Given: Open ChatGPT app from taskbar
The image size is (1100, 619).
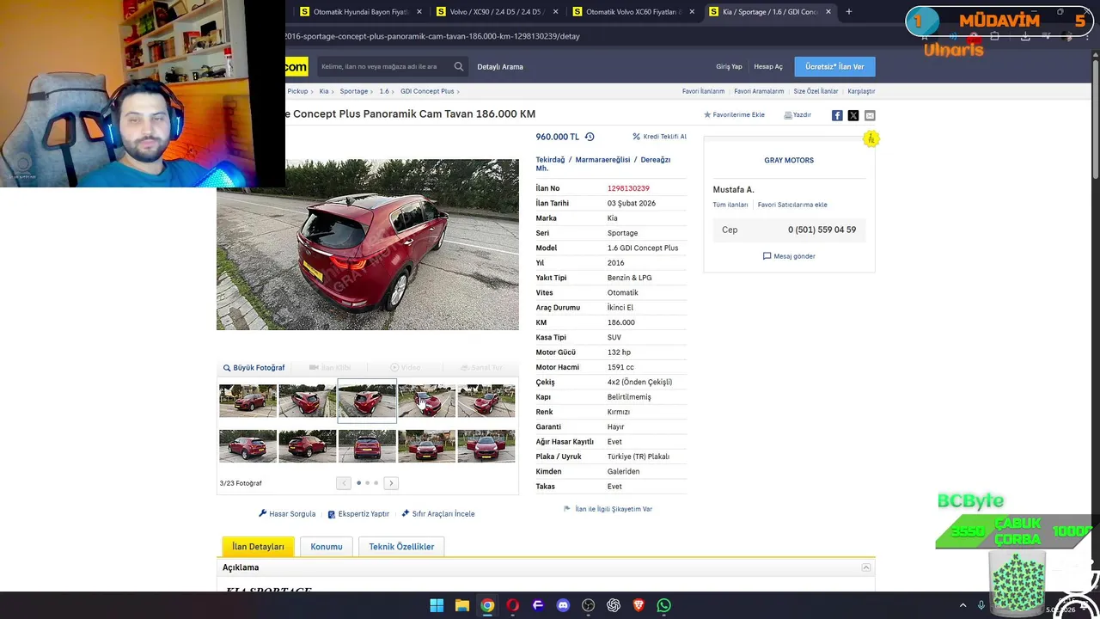Looking at the screenshot, I should 614,605.
